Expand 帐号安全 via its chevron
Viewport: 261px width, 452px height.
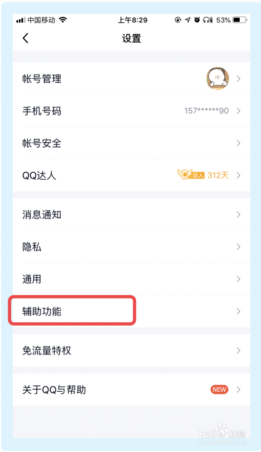[238, 143]
